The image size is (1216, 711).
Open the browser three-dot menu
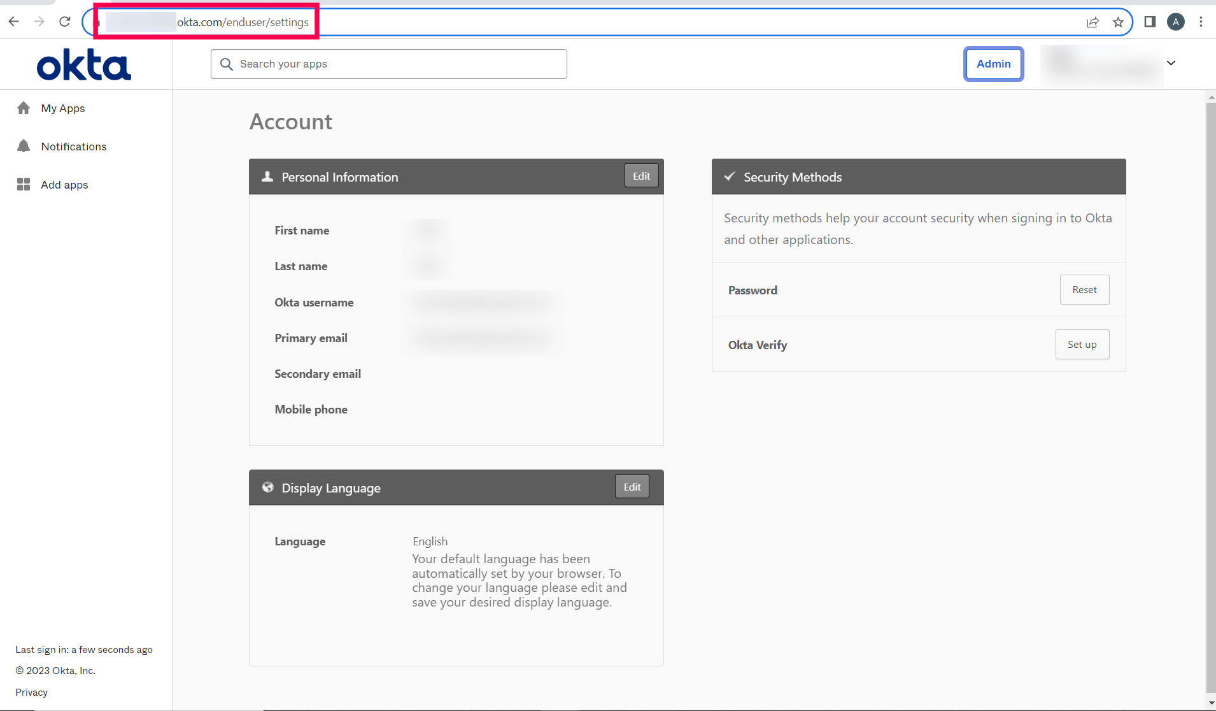click(x=1201, y=22)
